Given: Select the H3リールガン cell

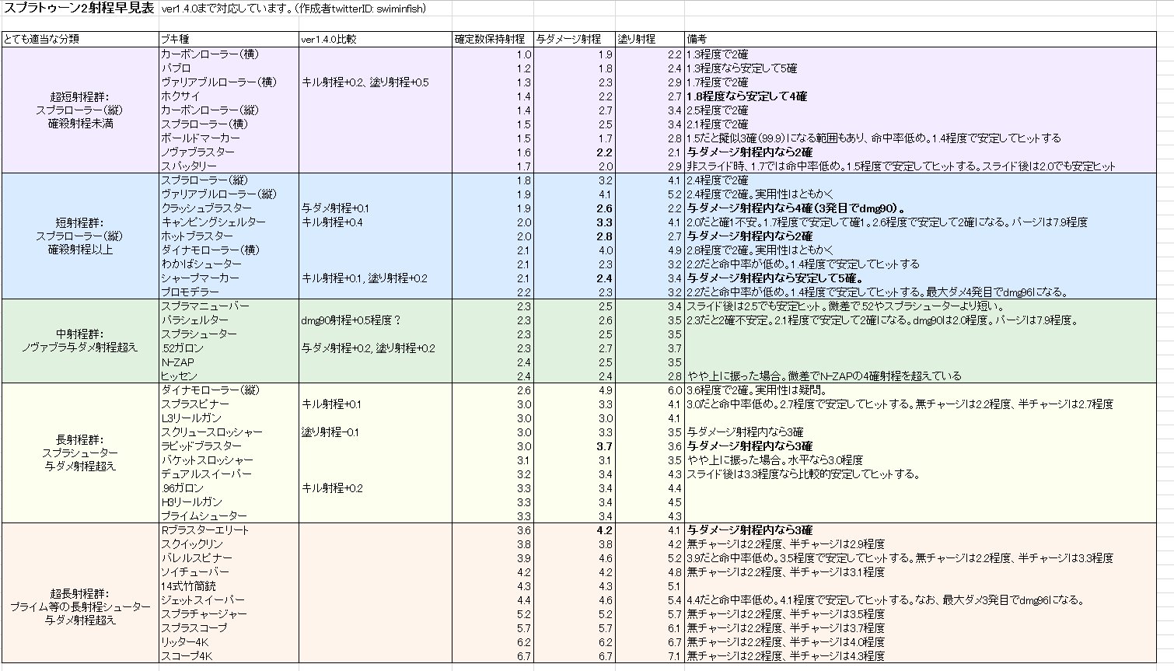Looking at the screenshot, I should tap(229, 502).
